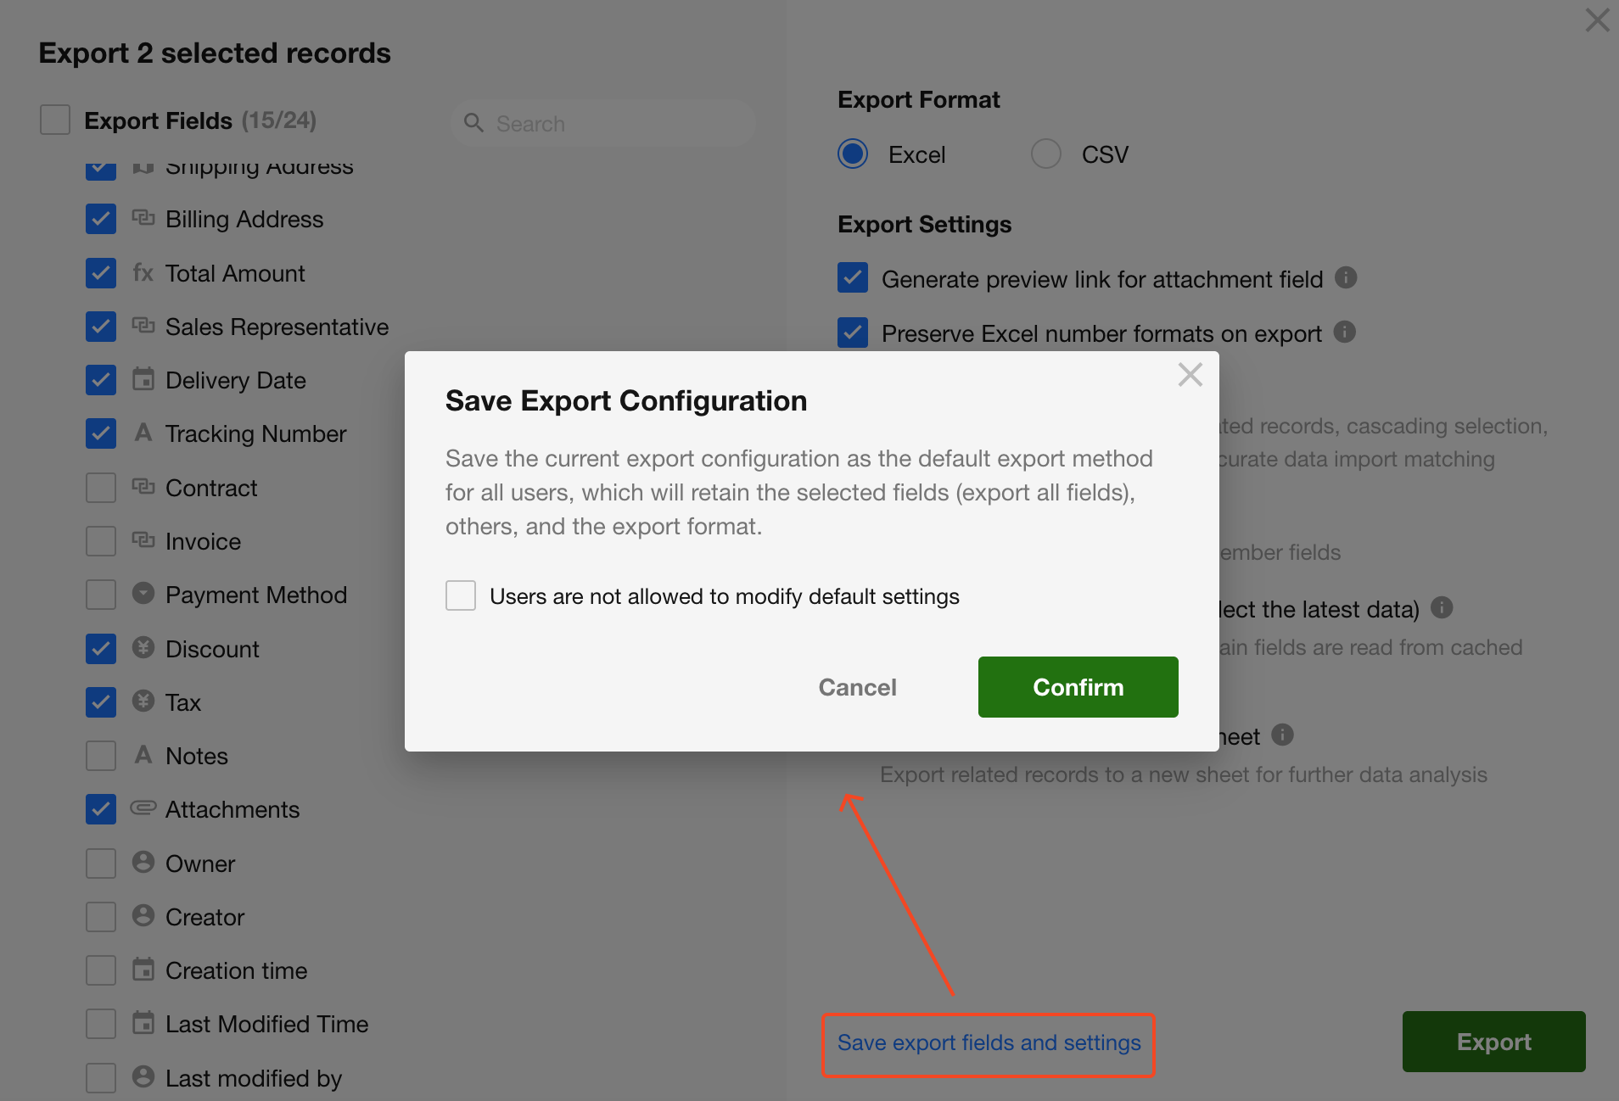
Task: Click info icon beside Generate preview link
Action: tap(1346, 277)
